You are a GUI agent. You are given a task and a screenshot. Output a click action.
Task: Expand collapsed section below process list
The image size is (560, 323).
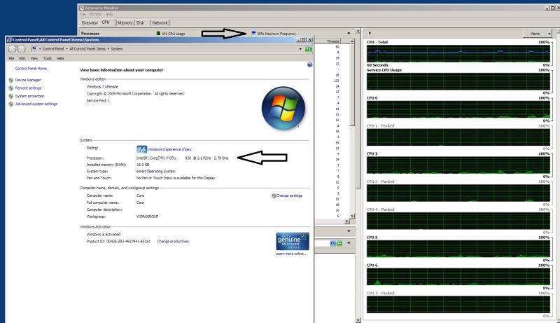click(349, 231)
